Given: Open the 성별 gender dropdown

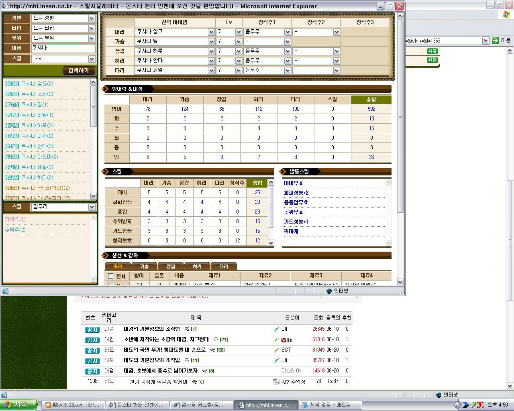Looking at the screenshot, I should (92, 18).
